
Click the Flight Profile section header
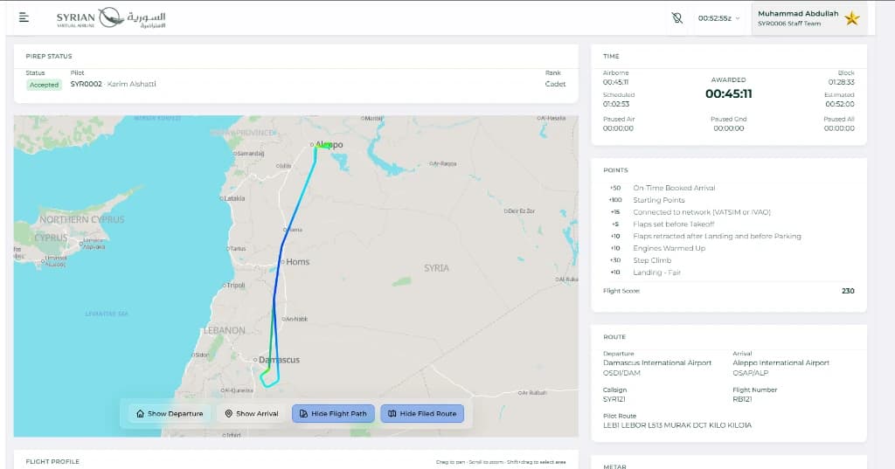52,462
